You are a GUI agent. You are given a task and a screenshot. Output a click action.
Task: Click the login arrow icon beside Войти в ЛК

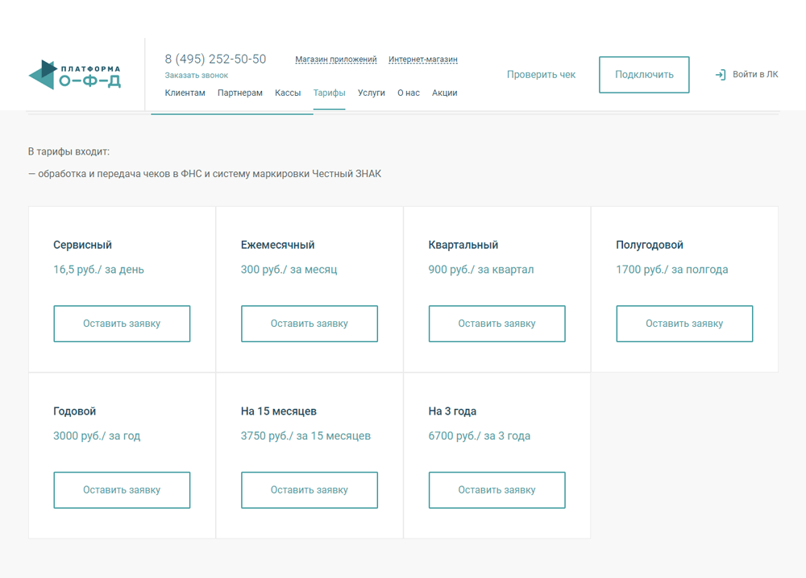pyautogui.click(x=720, y=74)
